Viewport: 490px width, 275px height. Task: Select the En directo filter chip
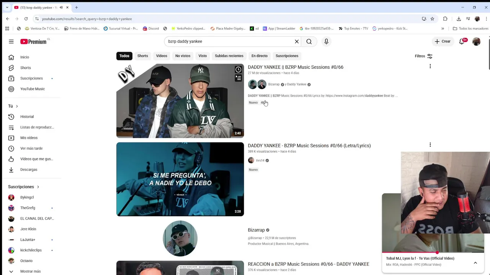pos(259,56)
